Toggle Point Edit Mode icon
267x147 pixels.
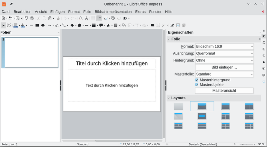172,25
